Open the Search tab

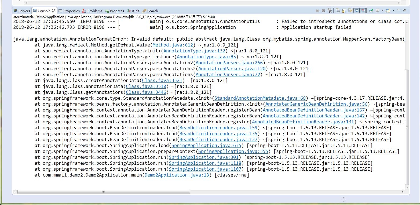(150, 11)
